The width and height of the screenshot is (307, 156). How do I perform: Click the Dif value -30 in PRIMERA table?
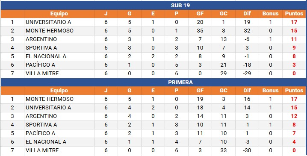coord(247,150)
